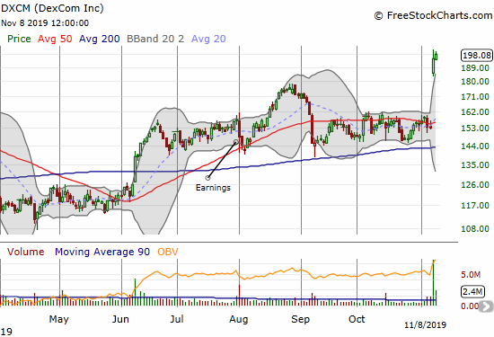Select the Moving Average 90 legend label

coord(102,252)
